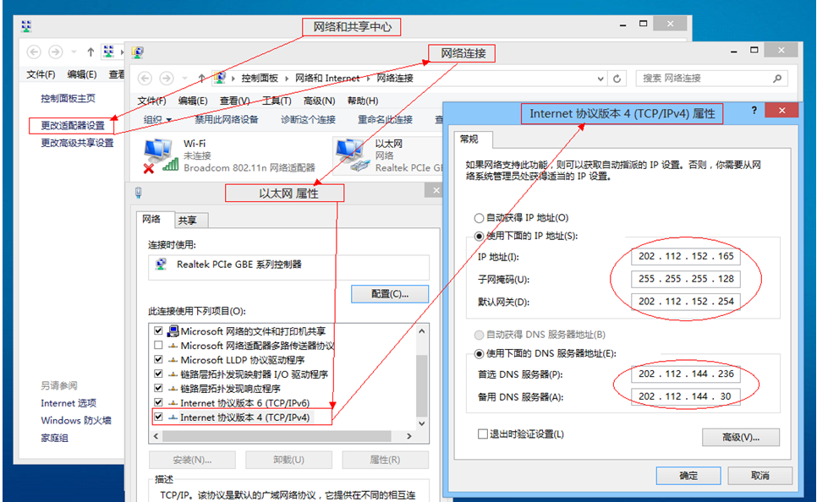Open the 工具(T) menu
817x502 pixels.
click(x=277, y=101)
